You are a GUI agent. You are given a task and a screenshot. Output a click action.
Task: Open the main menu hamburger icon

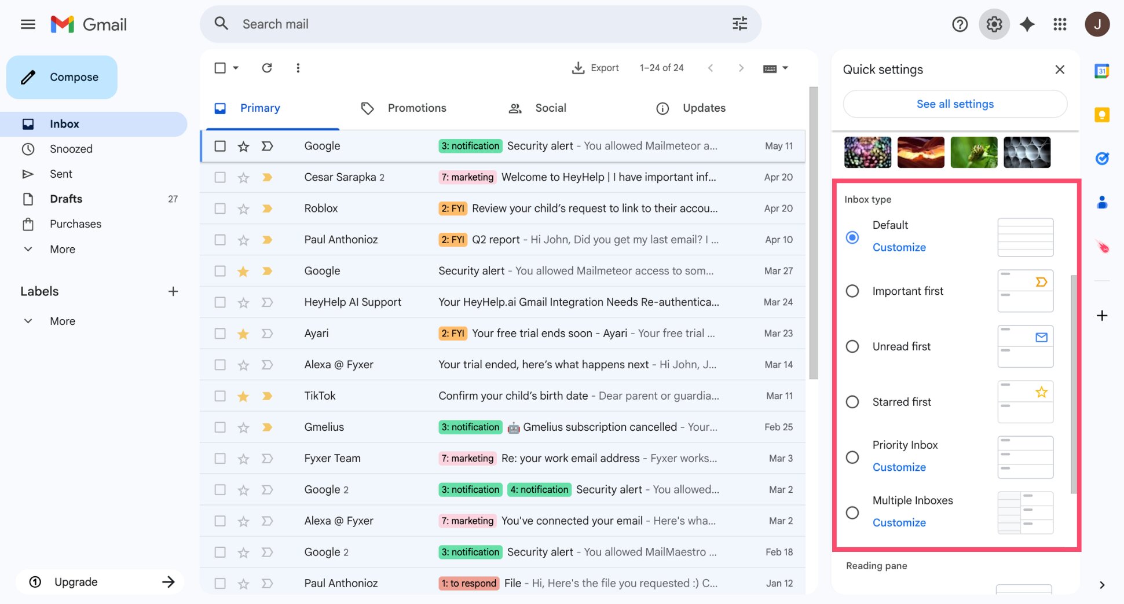pos(28,24)
